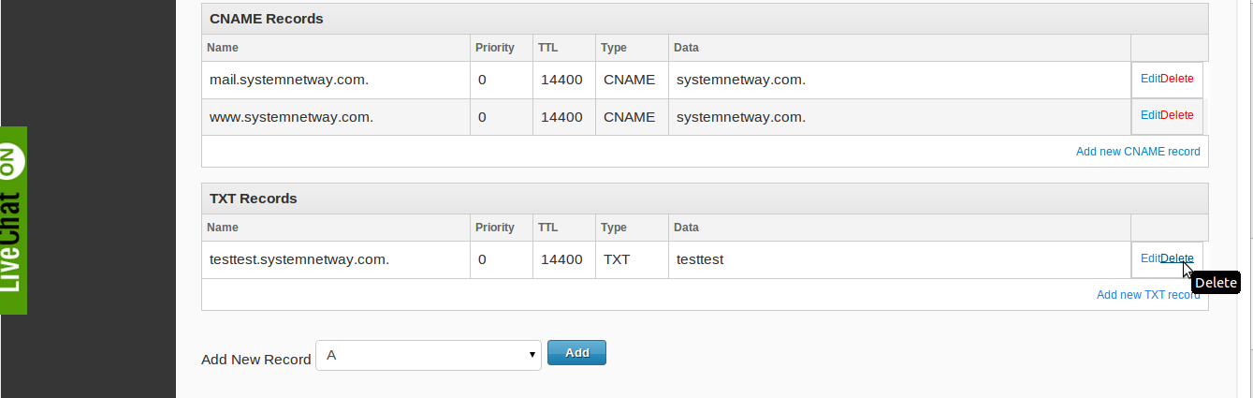1253x398 pixels.
Task: Delete the www.systemnetway.com CNAME record
Action: 1177,115
